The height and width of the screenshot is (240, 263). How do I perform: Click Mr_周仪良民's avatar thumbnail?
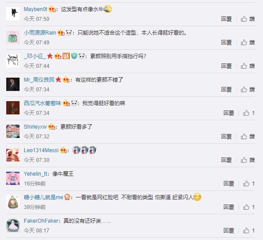click(x=13, y=84)
